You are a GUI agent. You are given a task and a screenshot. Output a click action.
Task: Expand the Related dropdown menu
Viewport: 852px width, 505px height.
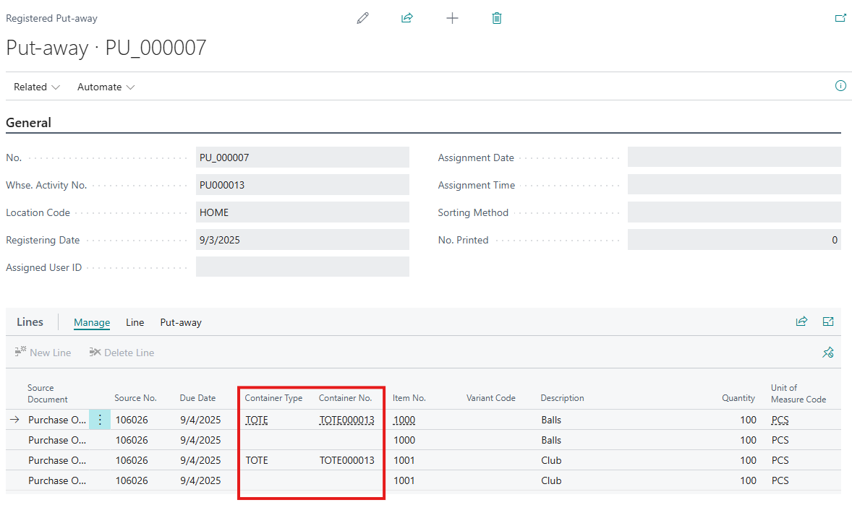(36, 87)
